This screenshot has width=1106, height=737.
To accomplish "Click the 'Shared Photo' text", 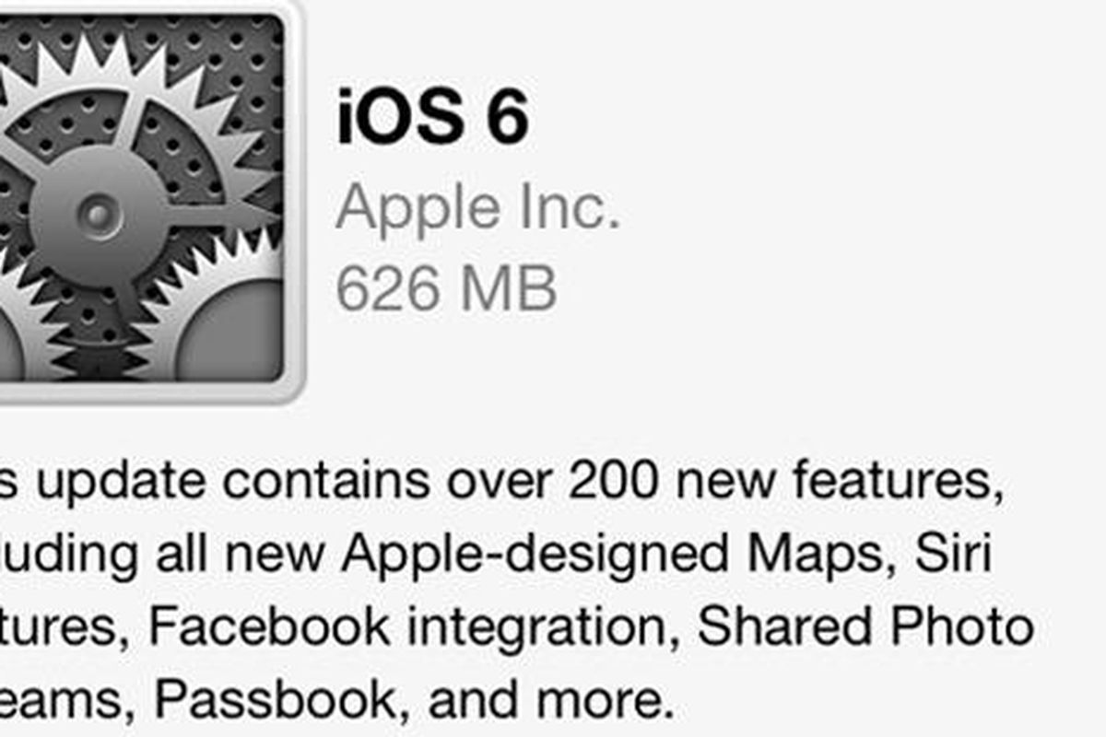I will point(865,626).
